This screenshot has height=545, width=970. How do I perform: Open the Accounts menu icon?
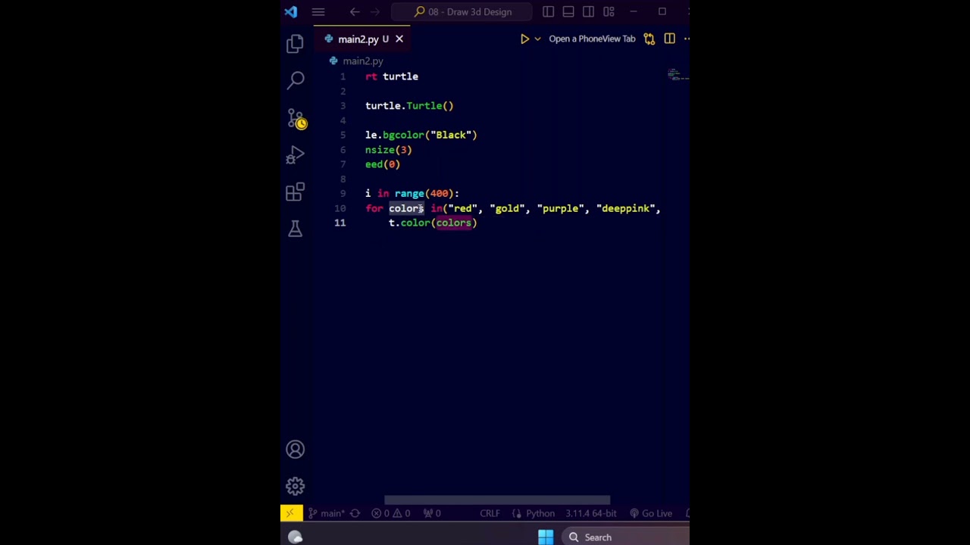tap(296, 450)
